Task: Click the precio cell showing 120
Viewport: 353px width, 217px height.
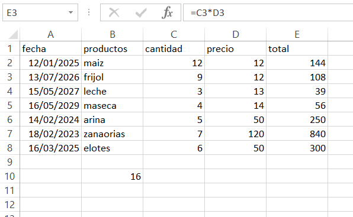Action: [x=235, y=134]
